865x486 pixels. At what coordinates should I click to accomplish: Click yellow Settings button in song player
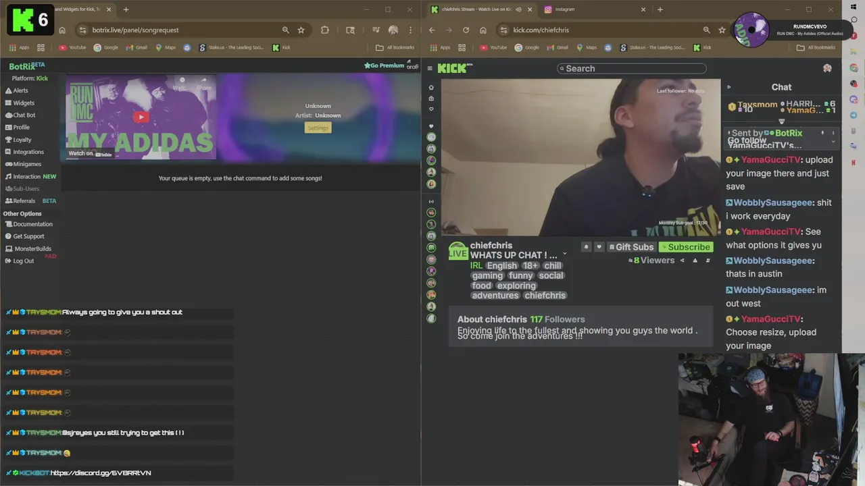point(318,128)
